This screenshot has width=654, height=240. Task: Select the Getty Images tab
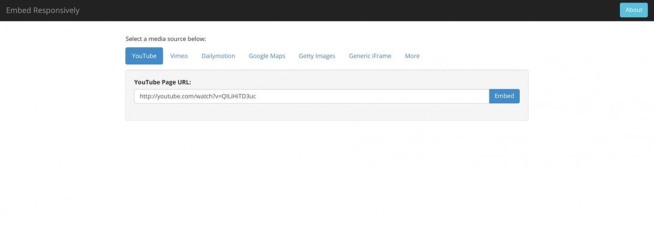click(317, 56)
